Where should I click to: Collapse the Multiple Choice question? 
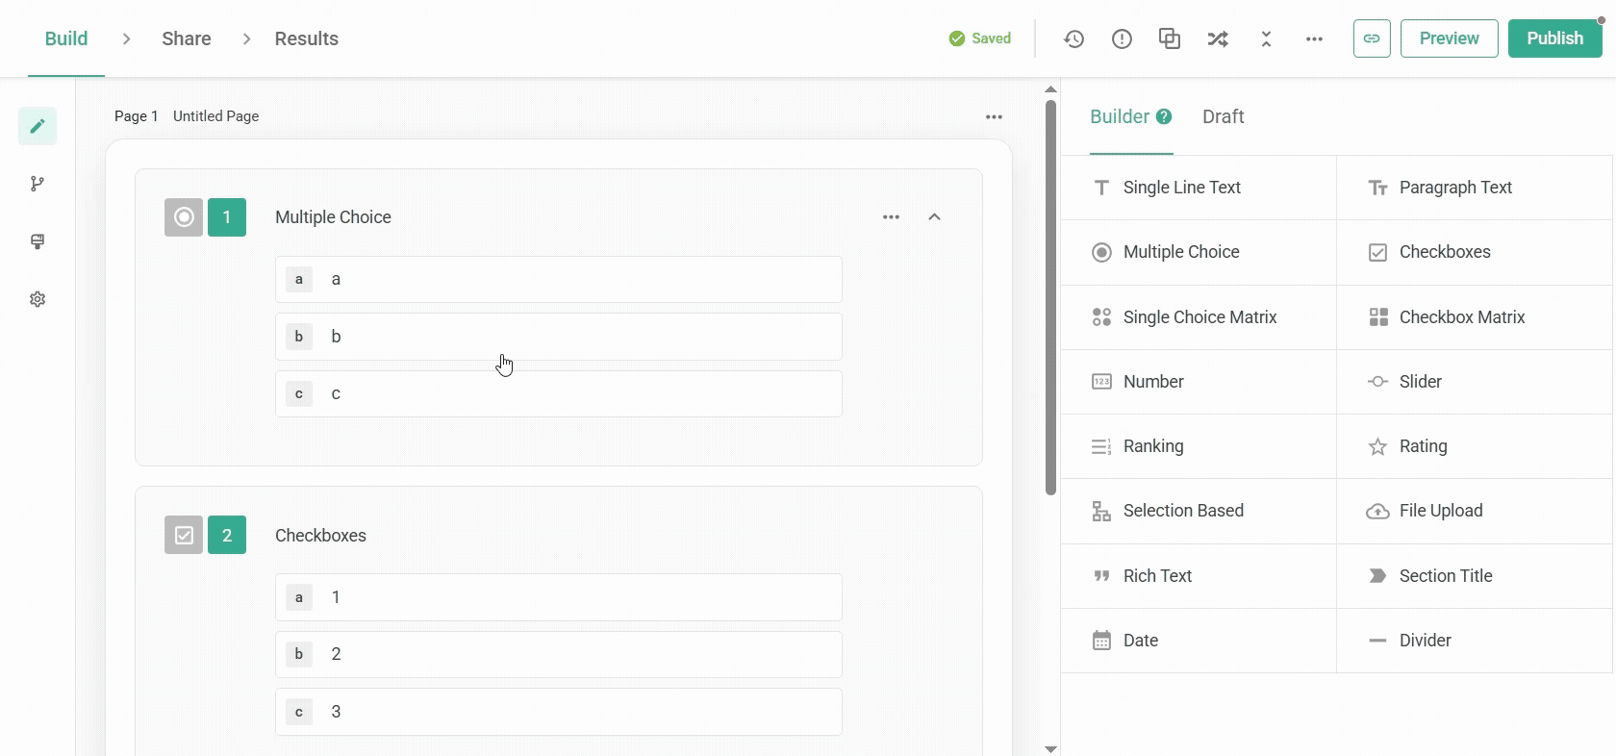tap(934, 217)
